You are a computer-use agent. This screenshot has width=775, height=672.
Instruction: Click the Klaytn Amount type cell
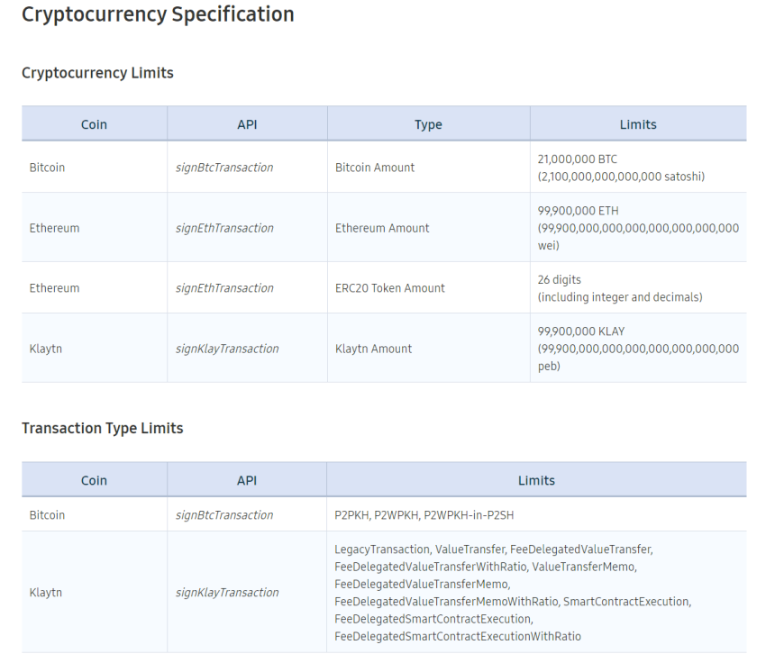373,349
